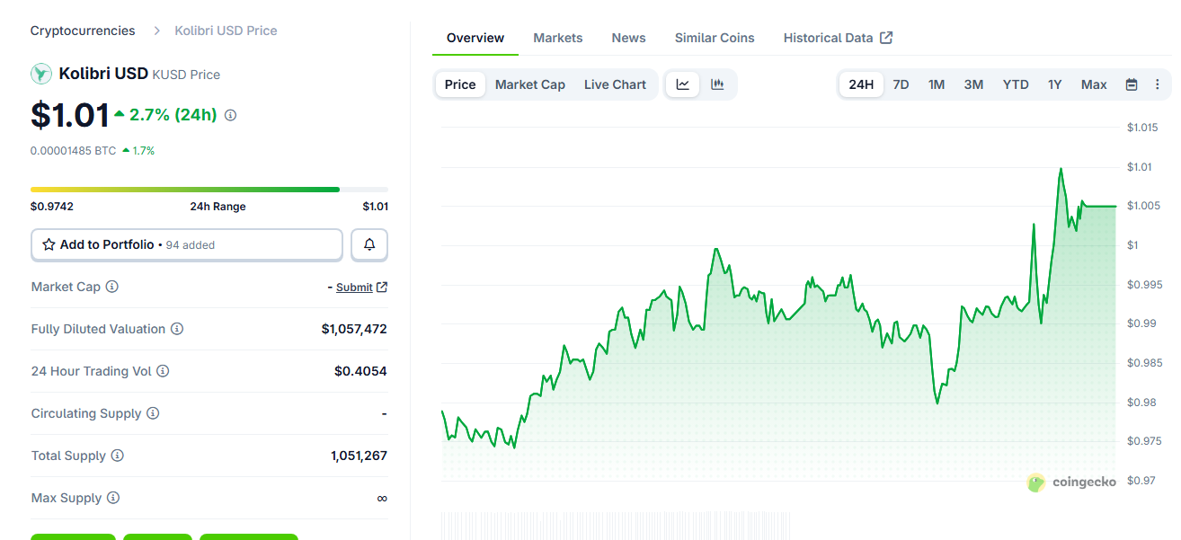The width and height of the screenshot is (1181, 540).
Task: Click info icon next to Total Supply
Action: point(118,456)
